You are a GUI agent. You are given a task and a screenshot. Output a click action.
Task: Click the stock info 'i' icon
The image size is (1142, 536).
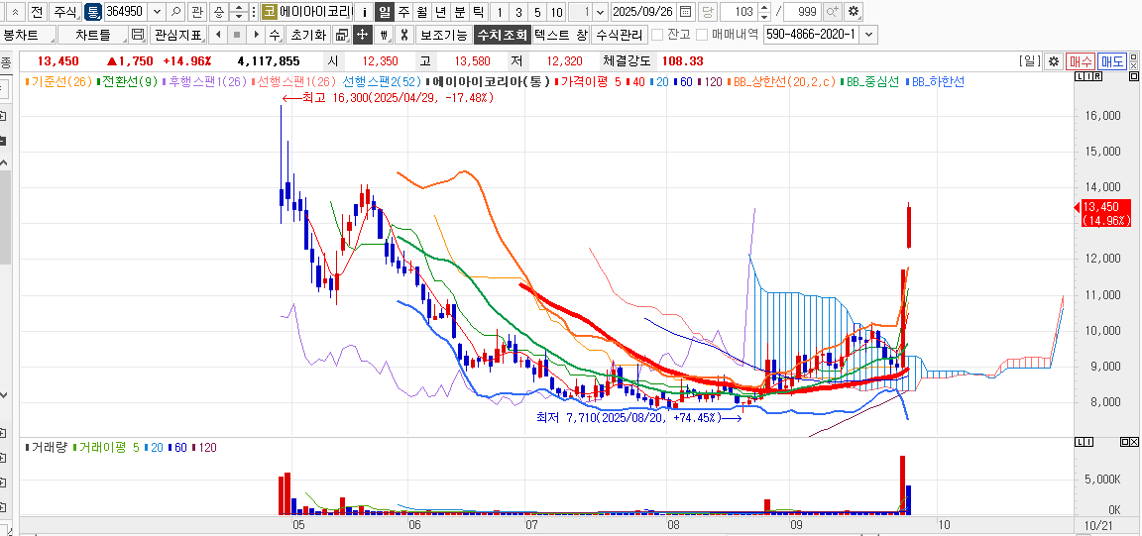[x=364, y=12]
